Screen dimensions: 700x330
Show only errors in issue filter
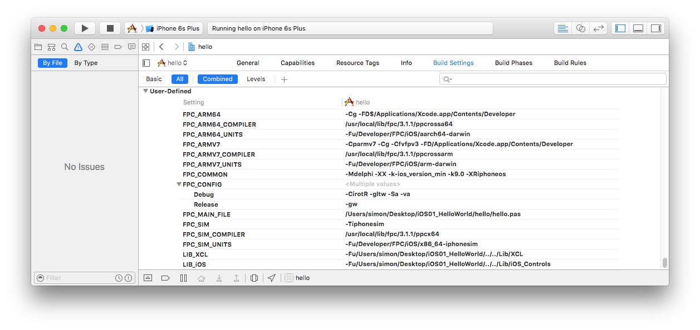(x=128, y=278)
